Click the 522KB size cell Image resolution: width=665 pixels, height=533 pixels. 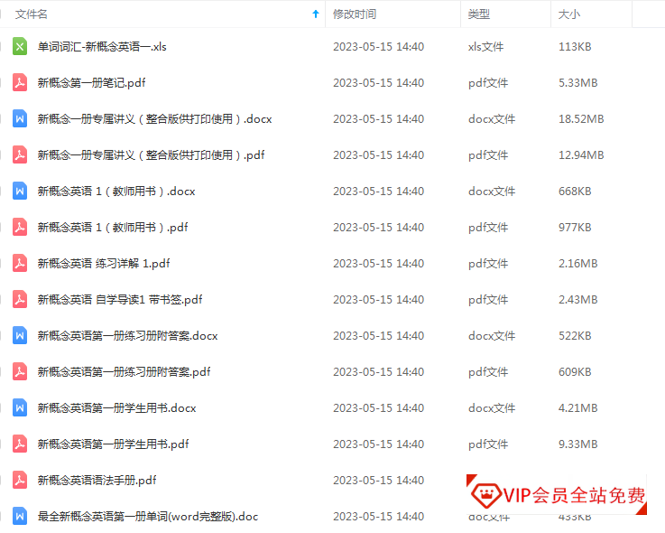click(575, 335)
